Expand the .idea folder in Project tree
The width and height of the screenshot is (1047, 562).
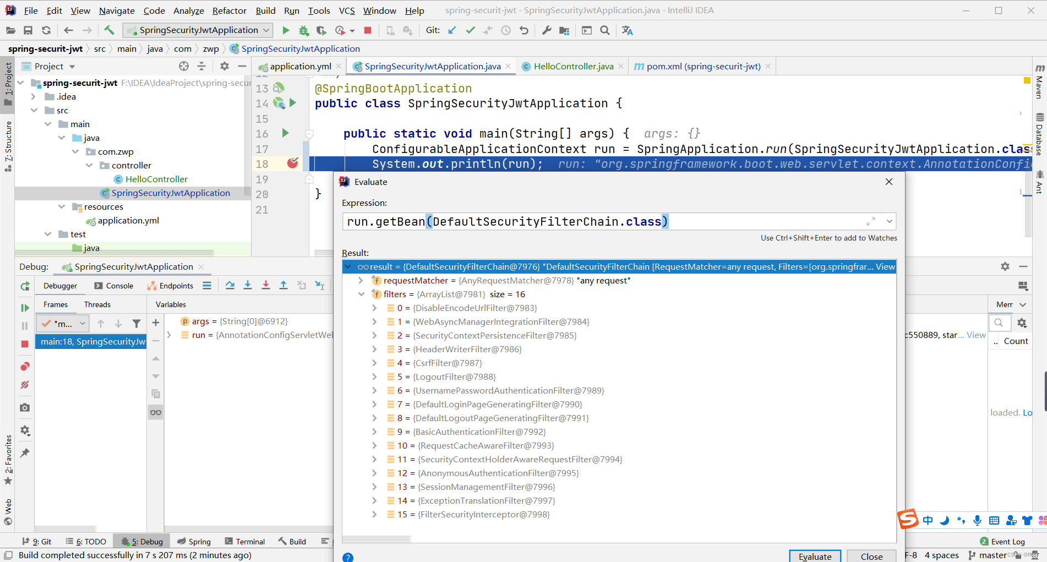coord(34,96)
